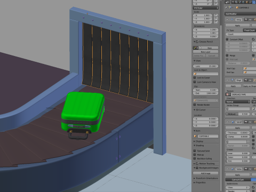Toggle the Background Images checkbox

coord(197,168)
